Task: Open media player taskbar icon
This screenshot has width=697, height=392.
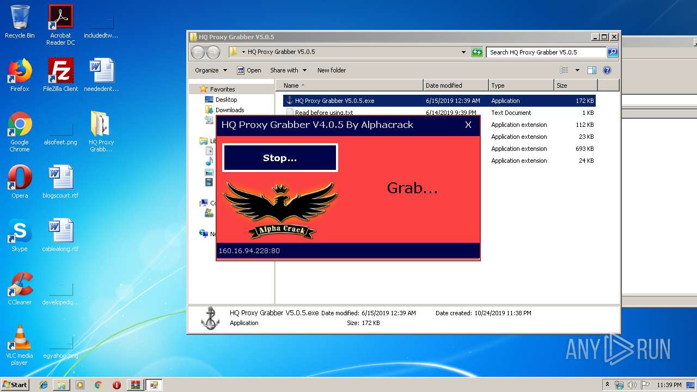Action: 80,385
